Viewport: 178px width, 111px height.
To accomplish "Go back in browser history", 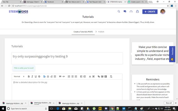I will pos(2,6).
